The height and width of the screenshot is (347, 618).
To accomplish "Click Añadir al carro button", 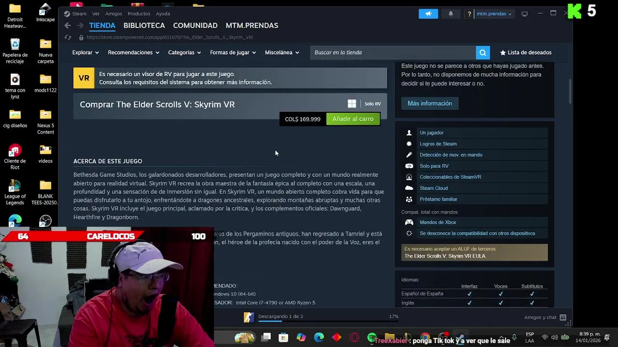I will (x=353, y=119).
